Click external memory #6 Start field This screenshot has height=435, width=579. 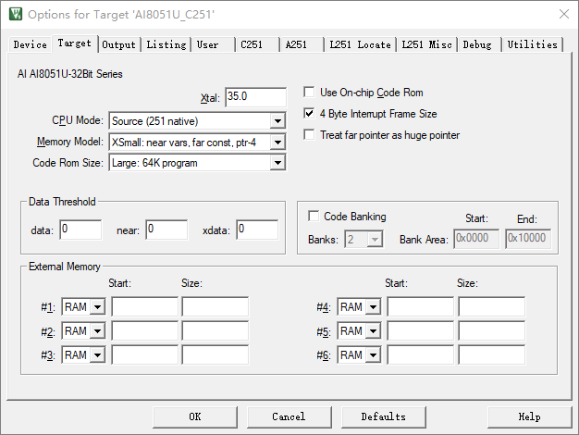coord(421,354)
